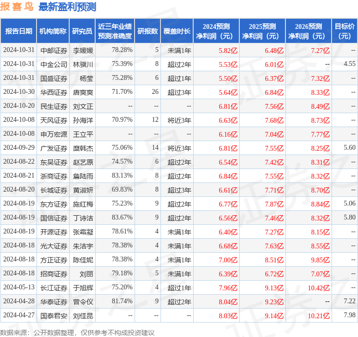Click researcher name 陈佳妮
358x337 pixels.
tap(83, 259)
